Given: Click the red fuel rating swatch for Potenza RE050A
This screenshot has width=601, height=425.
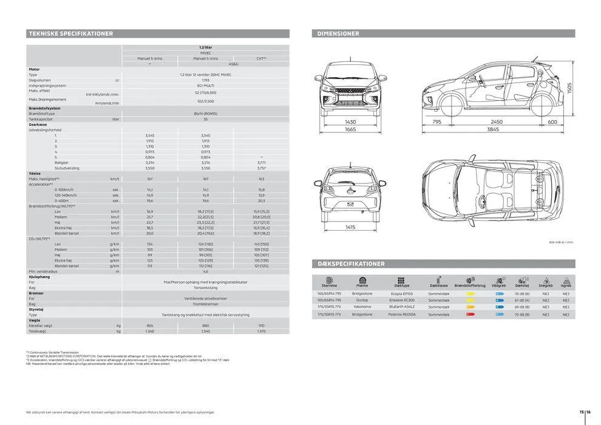Looking at the screenshot, I should 470,314.
